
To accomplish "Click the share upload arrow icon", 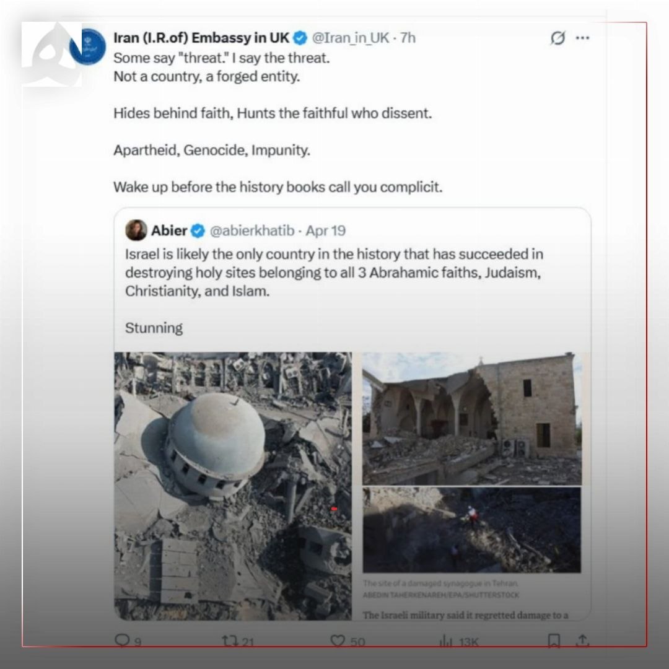I will click(x=582, y=640).
